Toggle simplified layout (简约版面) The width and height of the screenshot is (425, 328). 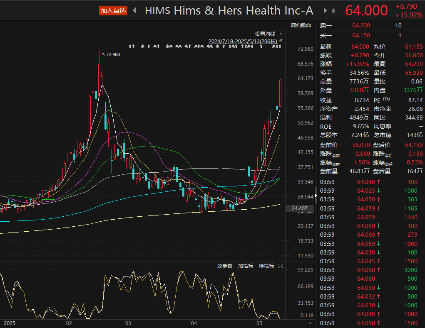click(301, 25)
